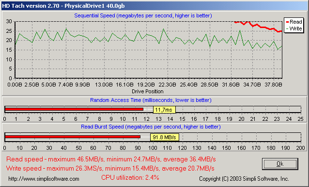This screenshot has height=187, width=309.
Task: Click the 30 label on the speed axis
Action: pos(9,21)
